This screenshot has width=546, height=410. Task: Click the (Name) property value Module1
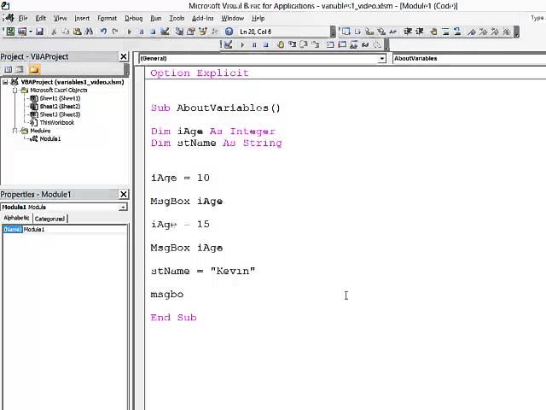pyautogui.click(x=75, y=230)
